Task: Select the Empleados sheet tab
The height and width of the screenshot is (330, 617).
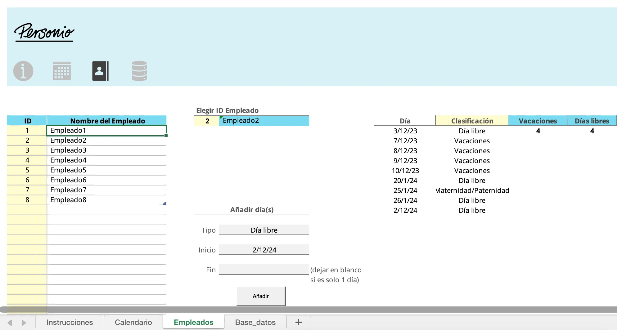Action: [x=193, y=322]
